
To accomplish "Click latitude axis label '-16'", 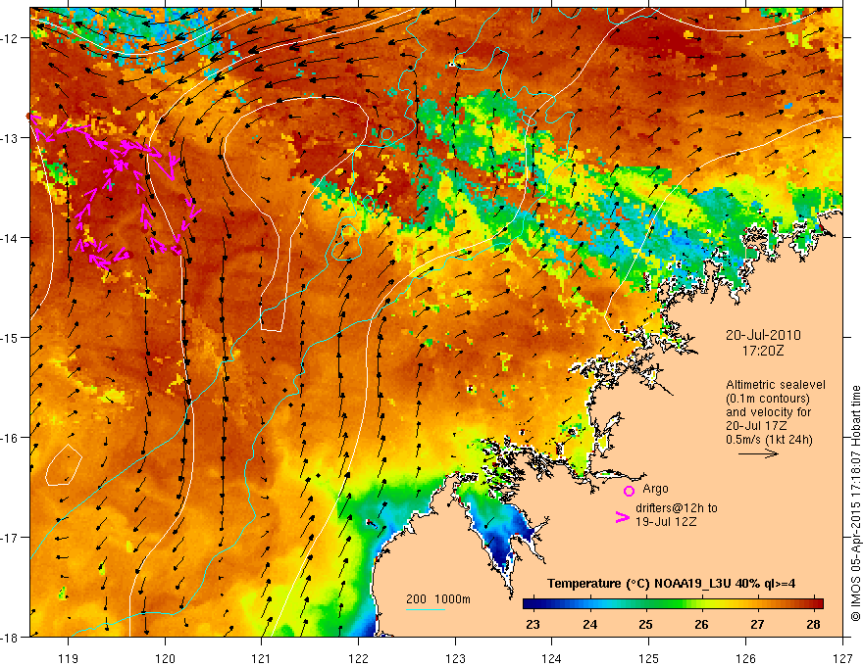I will [11, 438].
